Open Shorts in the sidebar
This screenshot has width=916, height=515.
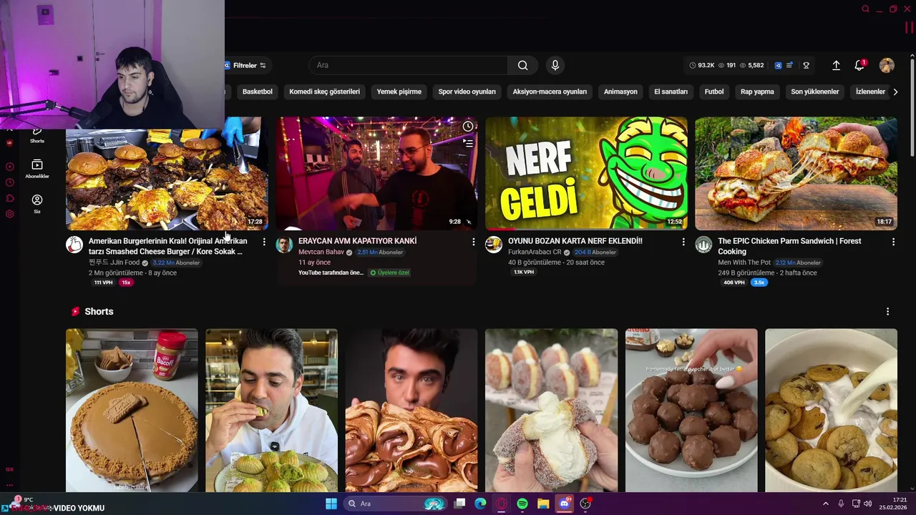(37, 135)
